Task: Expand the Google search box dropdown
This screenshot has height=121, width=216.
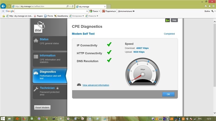Action: click(87, 11)
